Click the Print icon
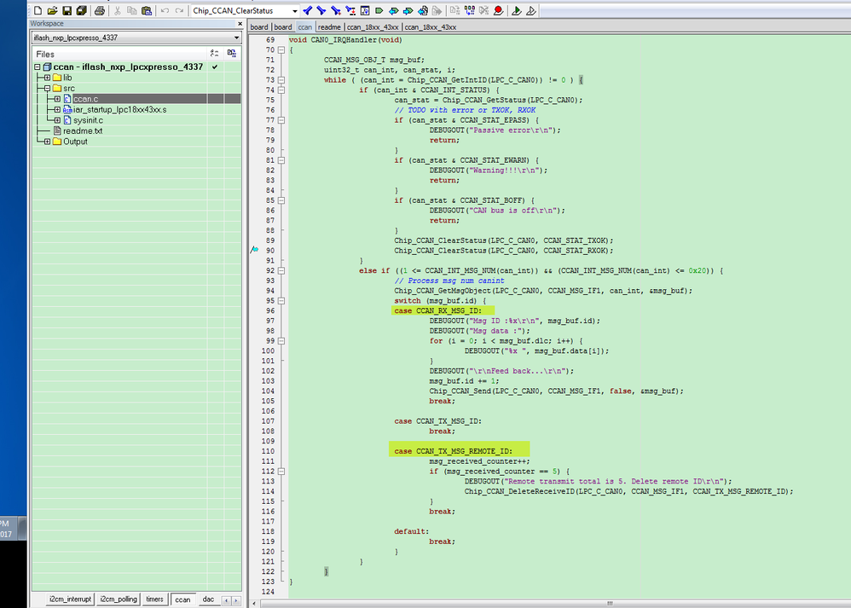Image resolution: width=851 pixels, height=608 pixels. coord(100,10)
